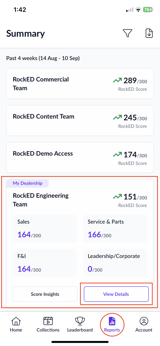Tap trend arrow beside Demo Access score
The height and width of the screenshot is (346, 160).
coord(117,154)
